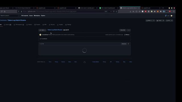Image resolution: width=182 pixels, height=102 pixels.
Task: Expand the create-new plus dropdown
Action: [x=169, y=16]
